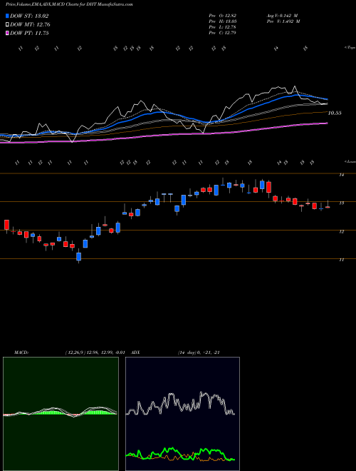Select the 'DOW PT: 11.75' legend text
The image size is (356, 471).
point(29,33)
